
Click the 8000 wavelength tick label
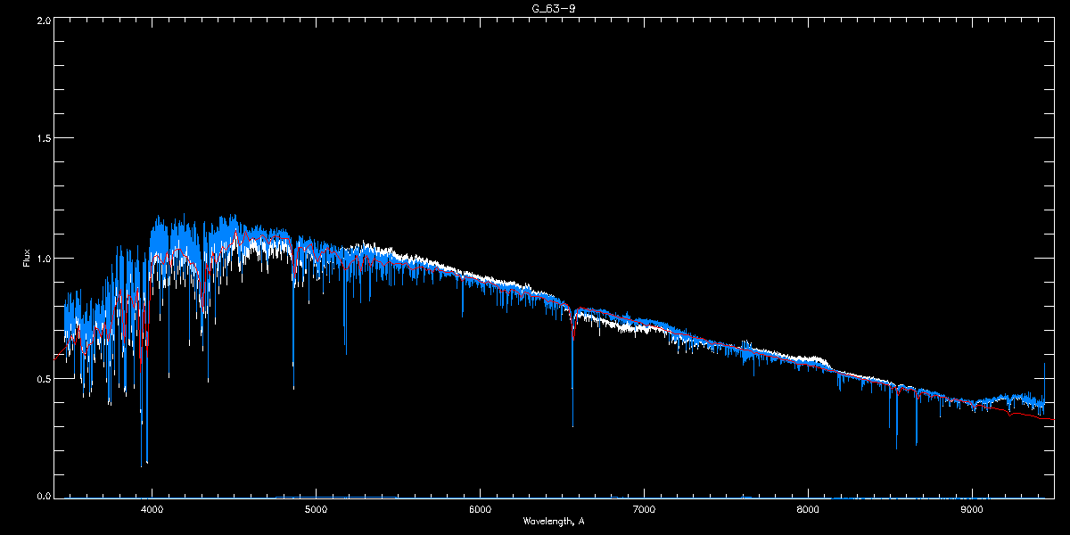808,510
